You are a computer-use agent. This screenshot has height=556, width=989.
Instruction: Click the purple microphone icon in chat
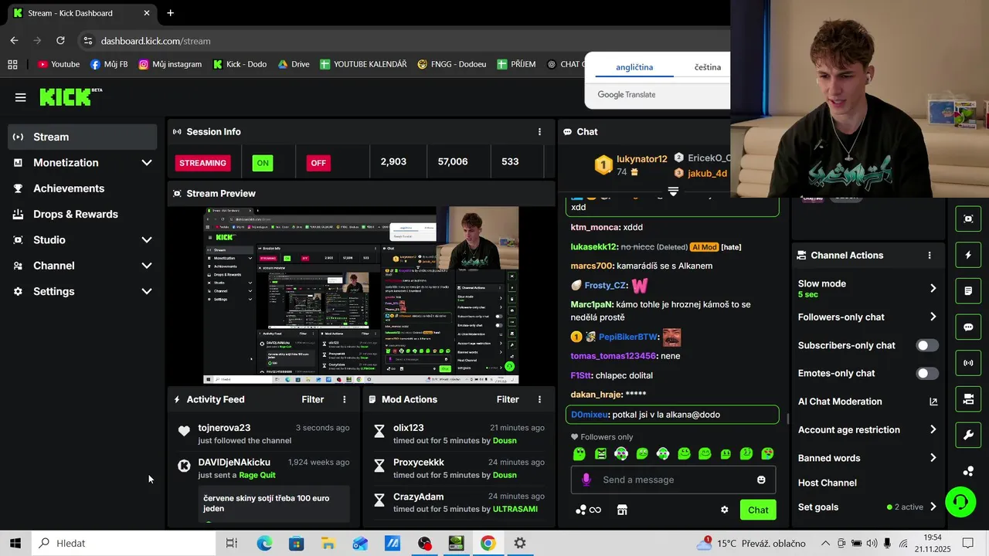click(x=586, y=480)
